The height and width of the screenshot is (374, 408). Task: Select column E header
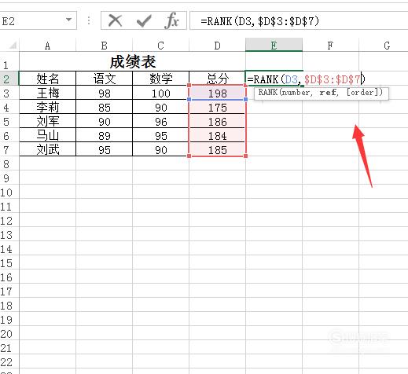pyautogui.click(x=274, y=45)
